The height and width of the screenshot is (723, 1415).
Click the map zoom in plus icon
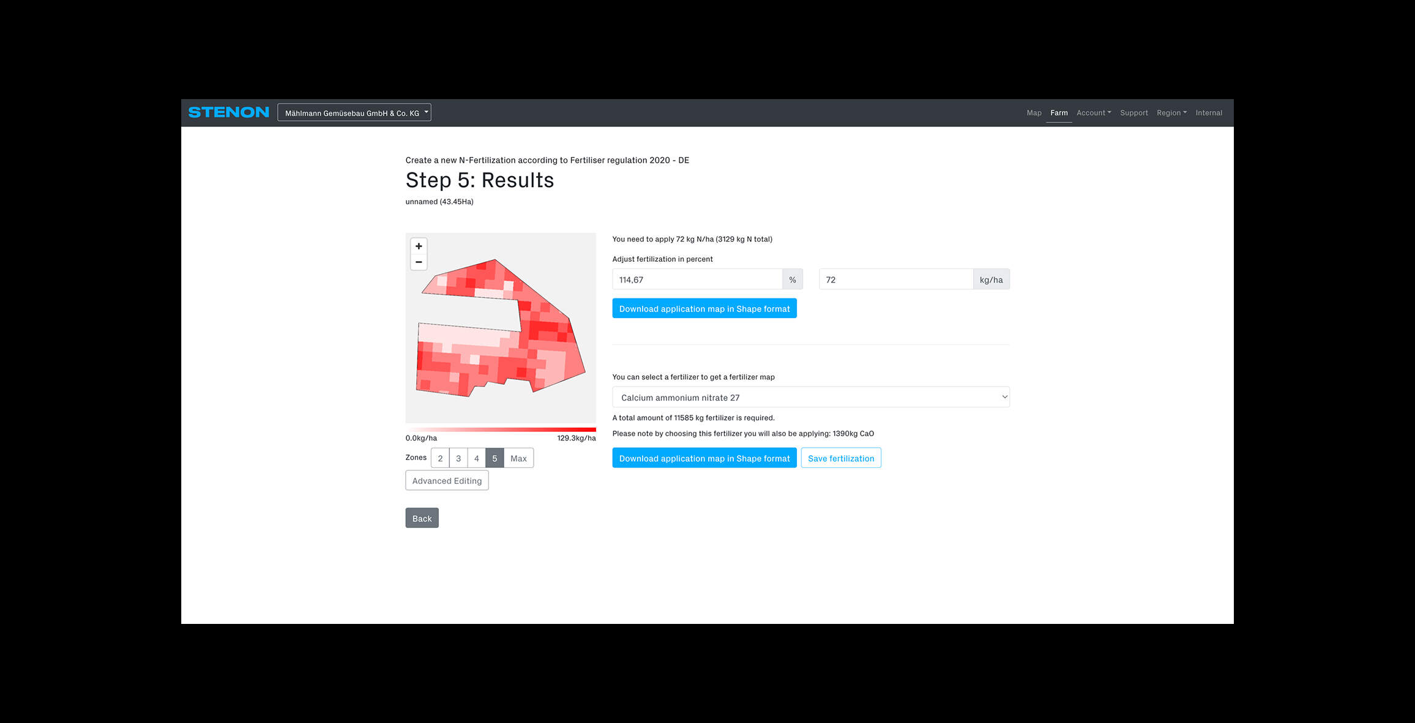click(419, 246)
